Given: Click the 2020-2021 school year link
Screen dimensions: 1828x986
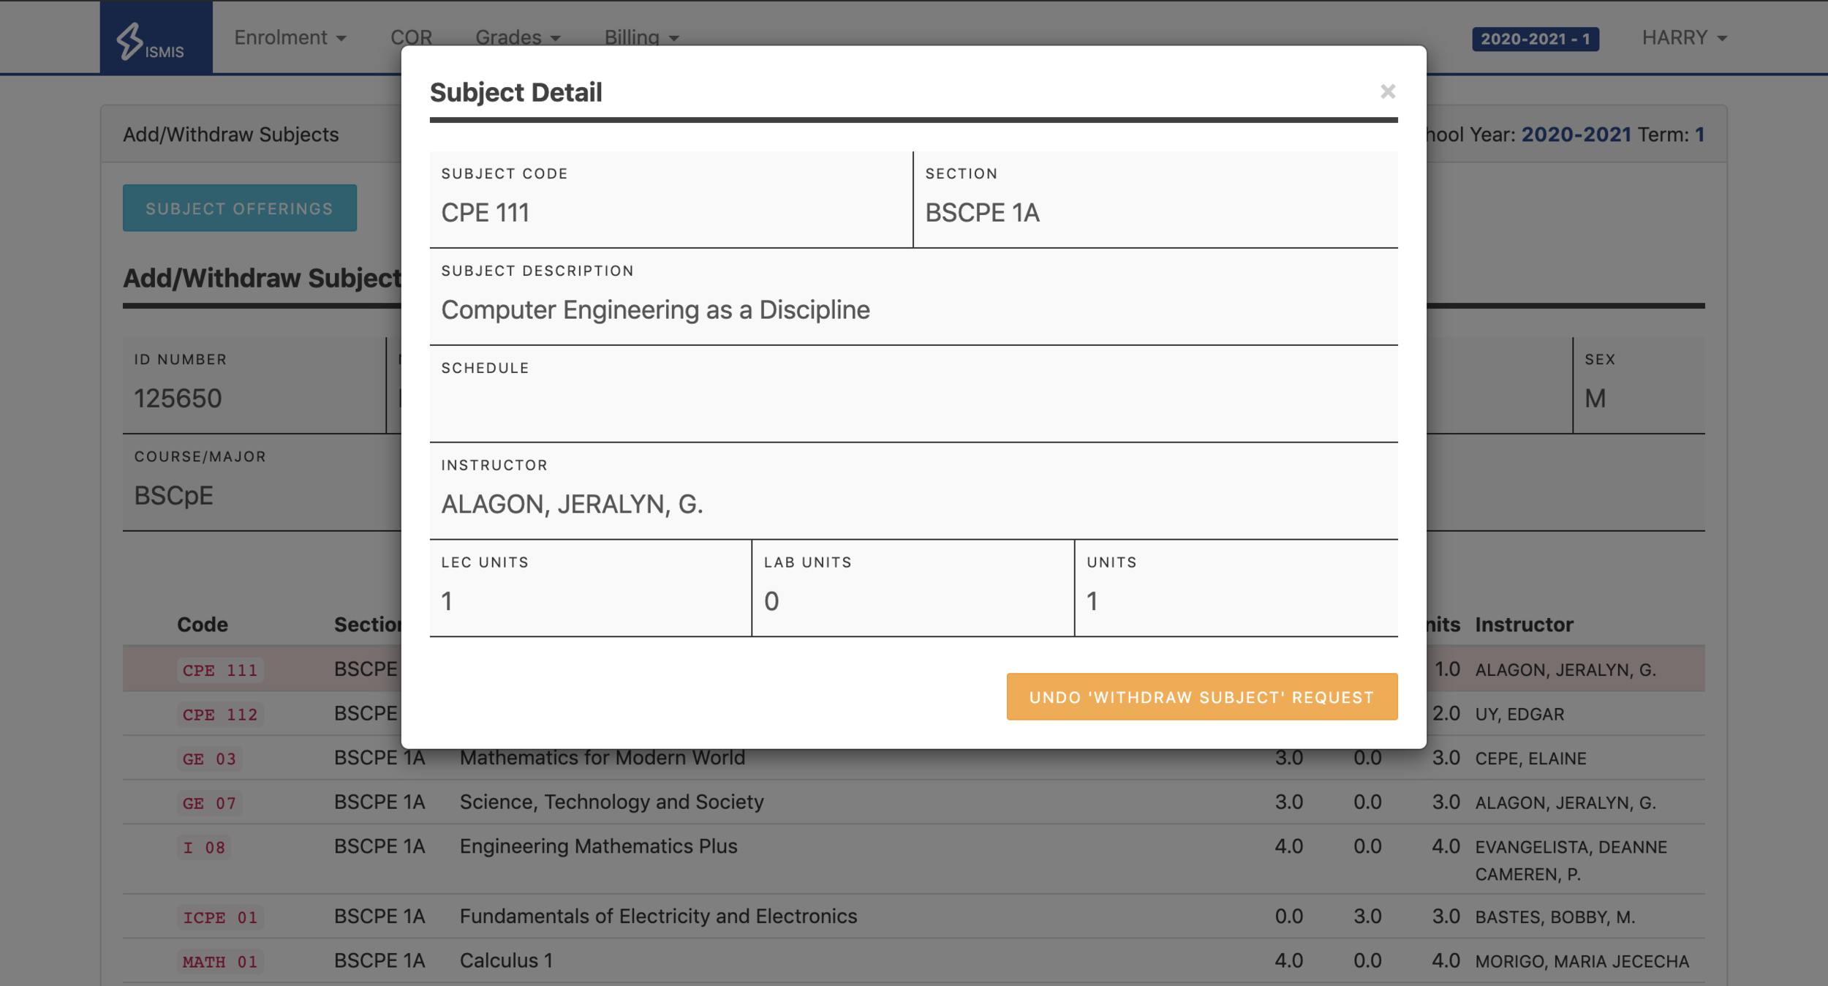Looking at the screenshot, I should coord(1576,135).
